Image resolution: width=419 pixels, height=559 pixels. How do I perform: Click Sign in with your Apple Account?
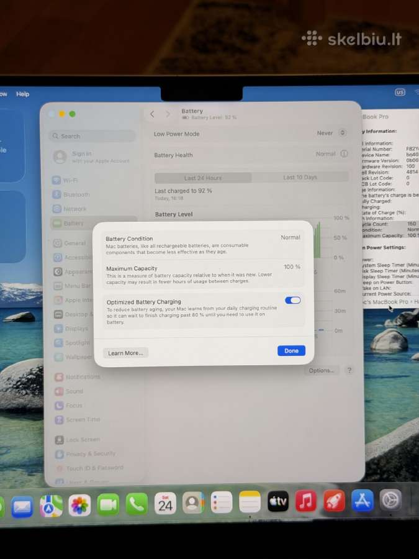pyautogui.click(x=92, y=157)
